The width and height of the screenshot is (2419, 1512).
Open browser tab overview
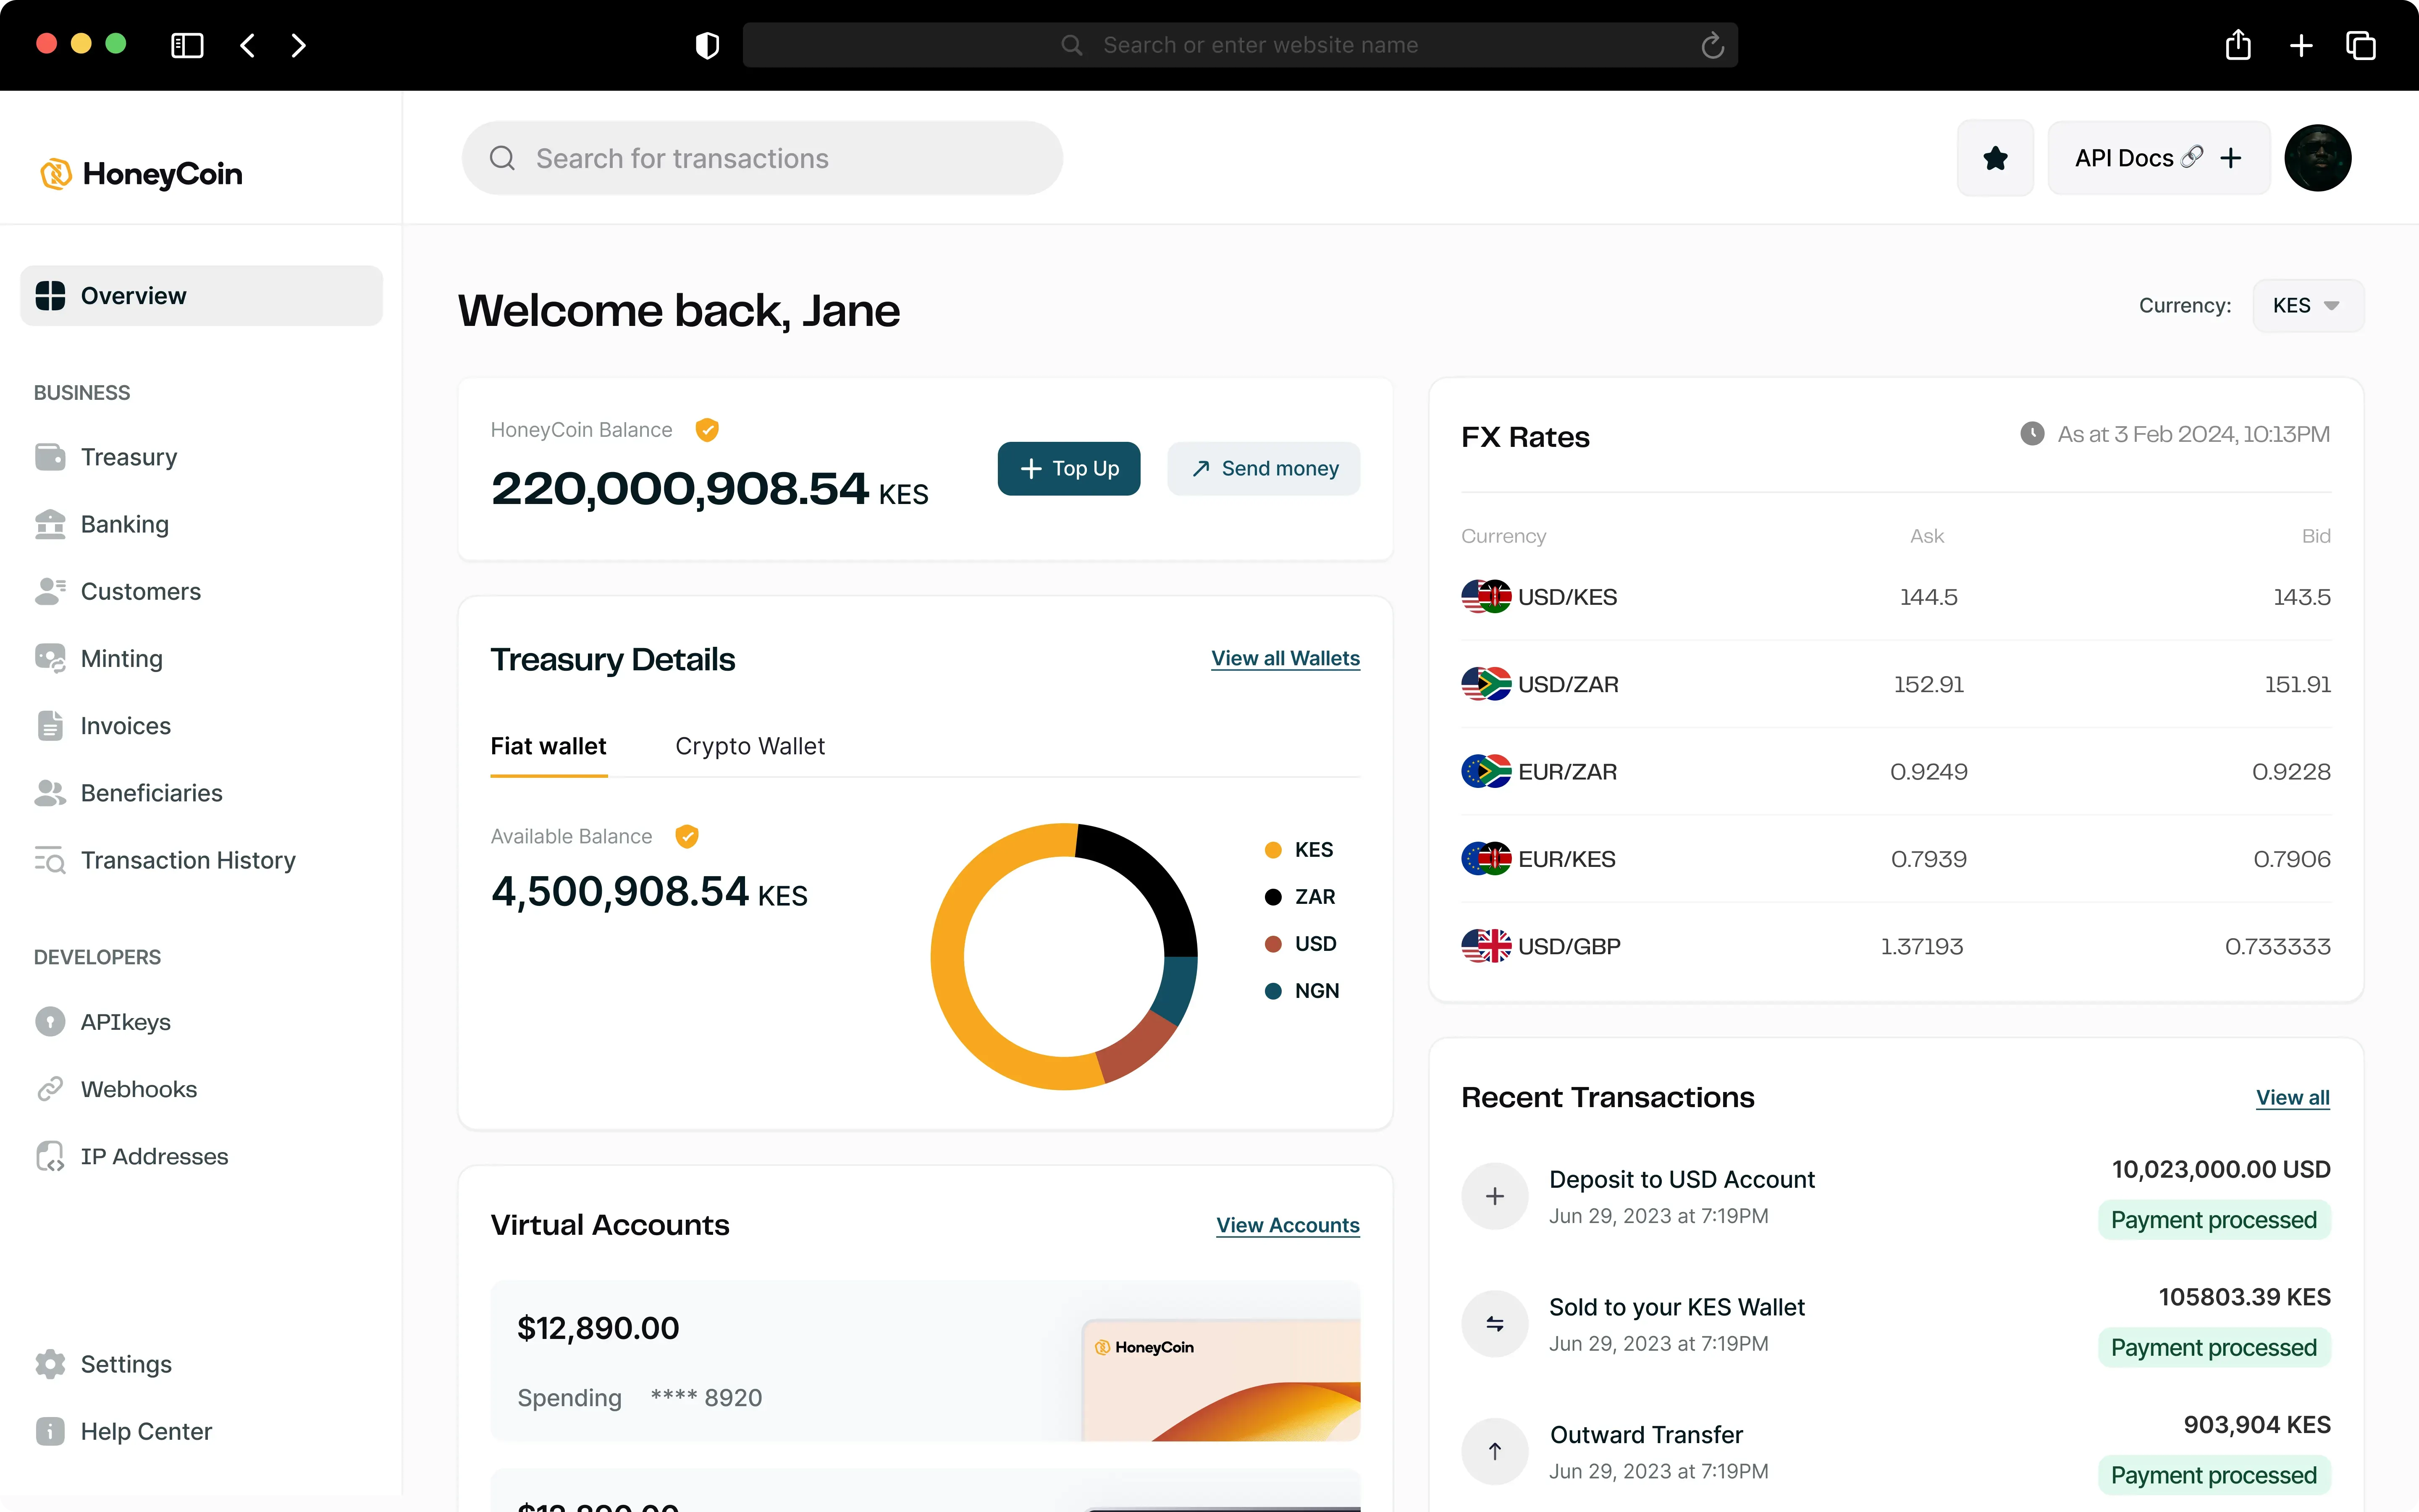tap(2360, 45)
